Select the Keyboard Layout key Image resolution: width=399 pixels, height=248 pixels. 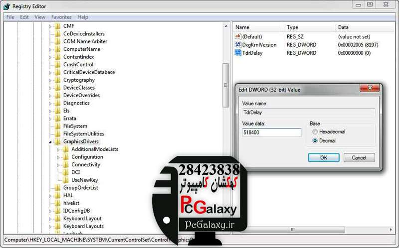click(x=82, y=218)
